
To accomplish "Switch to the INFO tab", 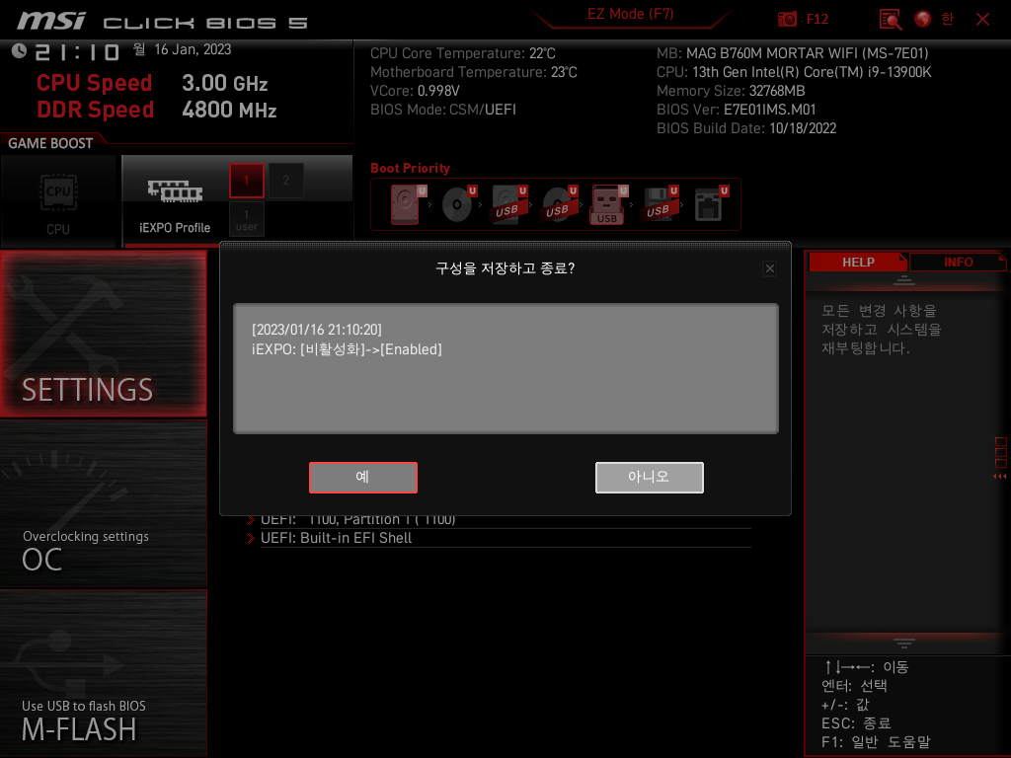I will (x=958, y=262).
